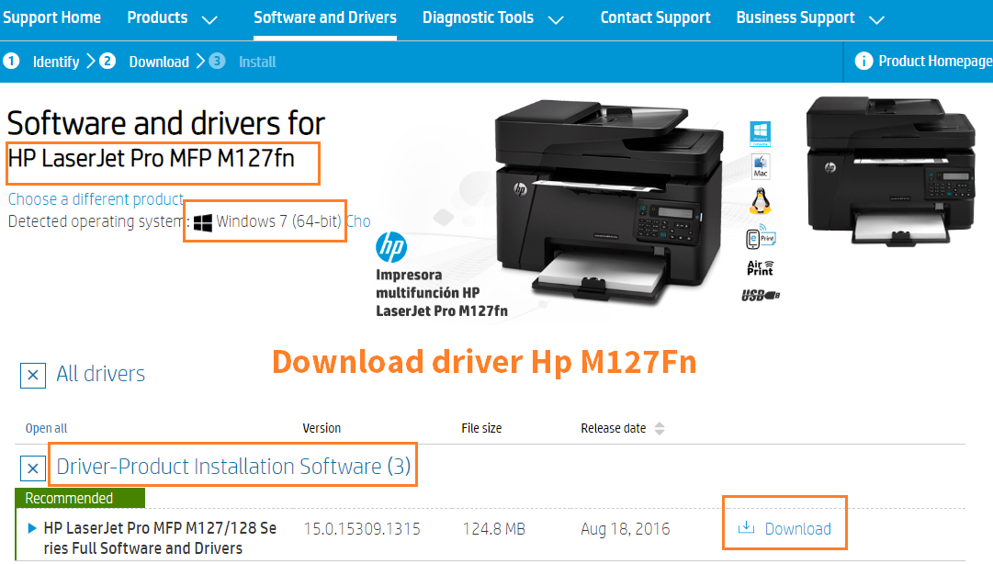Screen dimensions: 993x564
Task: Go back to the Identify step
Action: coord(56,62)
